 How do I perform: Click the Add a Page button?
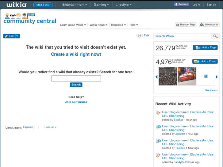click(205, 47)
